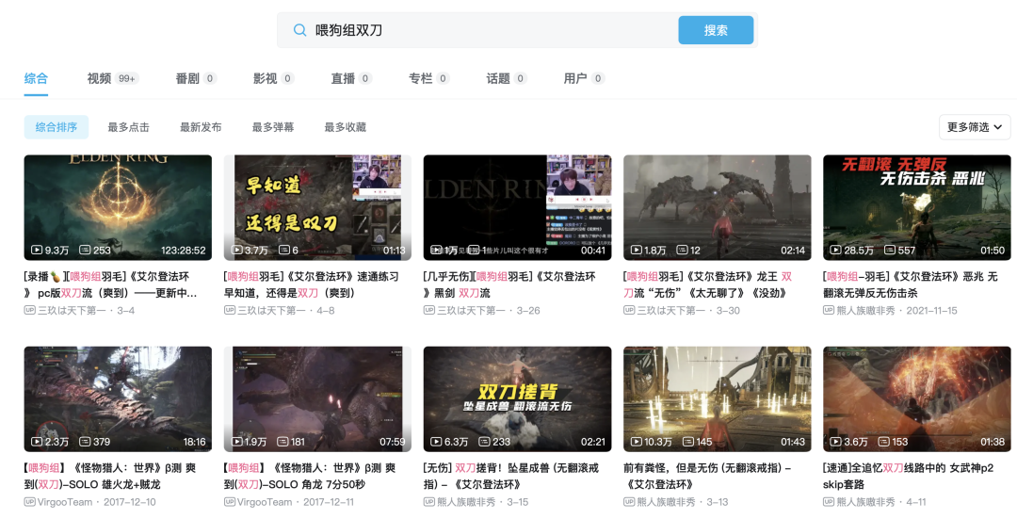This screenshot has height=519, width=1017.
Task: Click the uploader 熊人族嗷非秀 dated 3-15
Action: (x=466, y=501)
